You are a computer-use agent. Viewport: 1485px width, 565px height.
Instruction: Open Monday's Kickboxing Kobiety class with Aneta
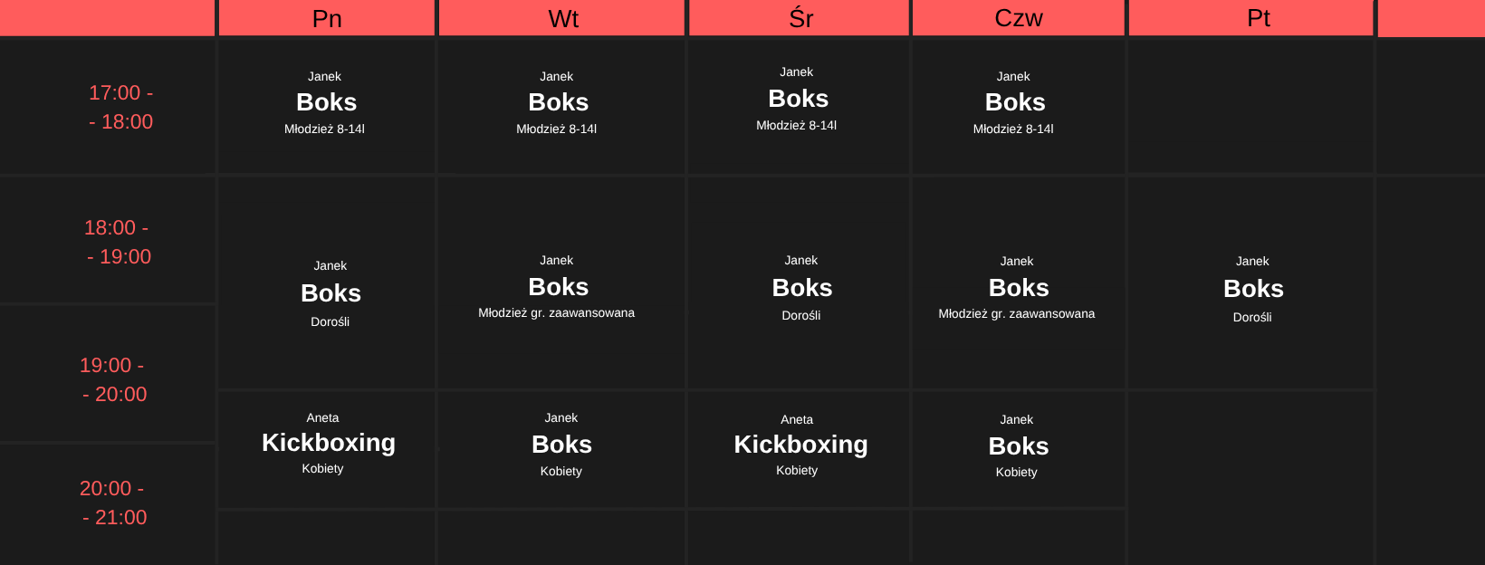[x=328, y=443]
